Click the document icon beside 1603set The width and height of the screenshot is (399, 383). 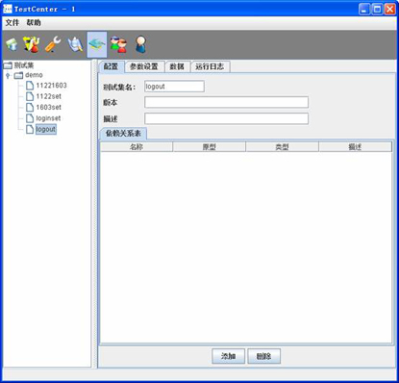coord(30,107)
